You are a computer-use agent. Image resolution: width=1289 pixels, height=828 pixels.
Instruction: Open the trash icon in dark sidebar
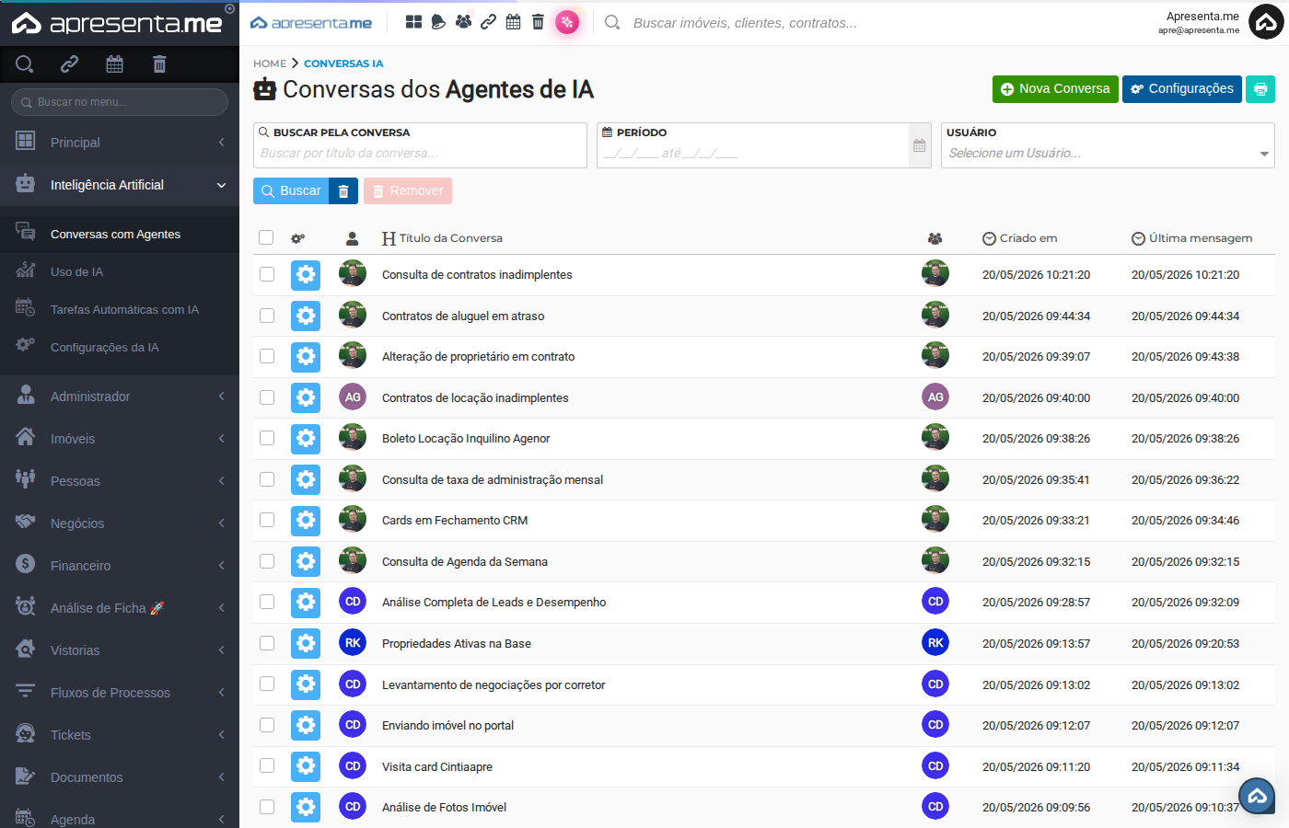159,63
